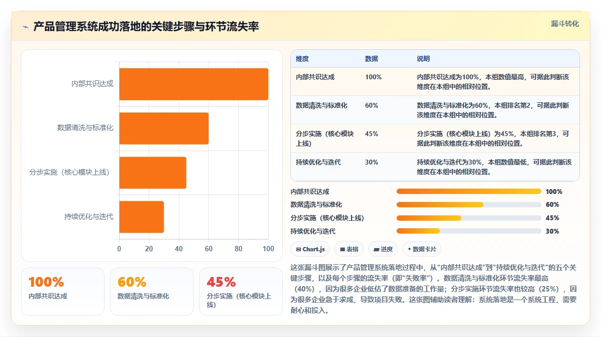Click the 内部共识达成 bar in the chart
This screenshot has width=601, height=337.
(x=194, y=84)
